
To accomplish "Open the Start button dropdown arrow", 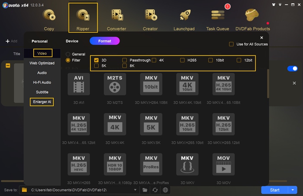I will (x=293, y=190).
